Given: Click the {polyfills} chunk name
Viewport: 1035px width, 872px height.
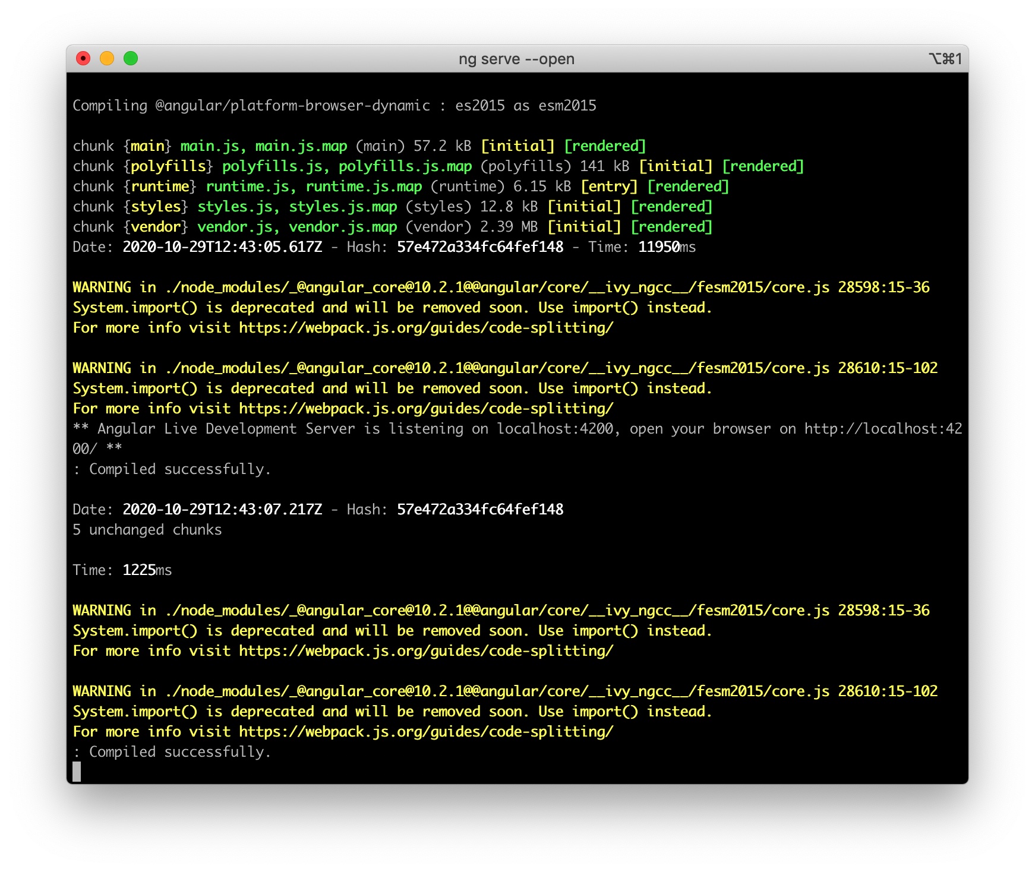Looking at the screenshot, I should [168, 166].
